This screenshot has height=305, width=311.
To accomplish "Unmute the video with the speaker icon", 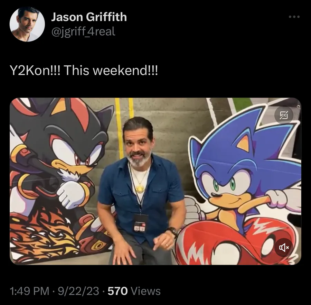I will tap(284, 248).
